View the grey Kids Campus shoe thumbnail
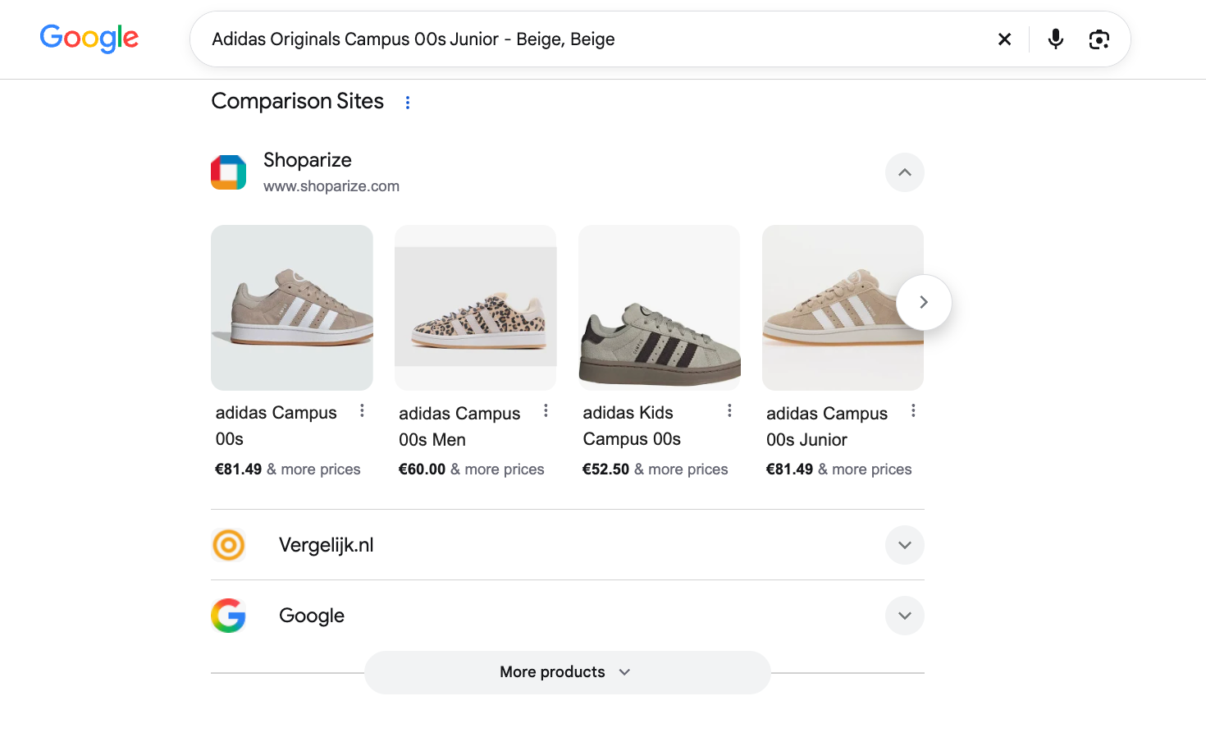The image size is (1206, 742). click(660, 308)
